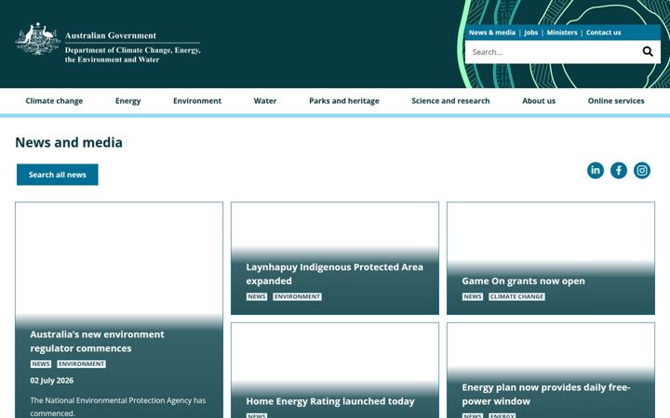Click the News and media heading
Image resolution: width=670 pixels, height=418 pixels.
tap(69, 142)
